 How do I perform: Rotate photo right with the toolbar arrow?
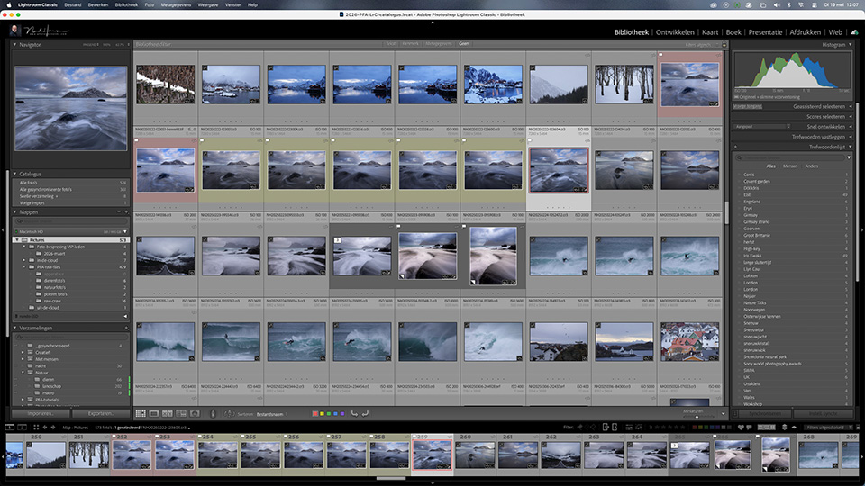[x=365, y=413]
